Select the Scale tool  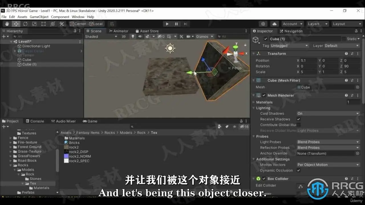(34, 24)
